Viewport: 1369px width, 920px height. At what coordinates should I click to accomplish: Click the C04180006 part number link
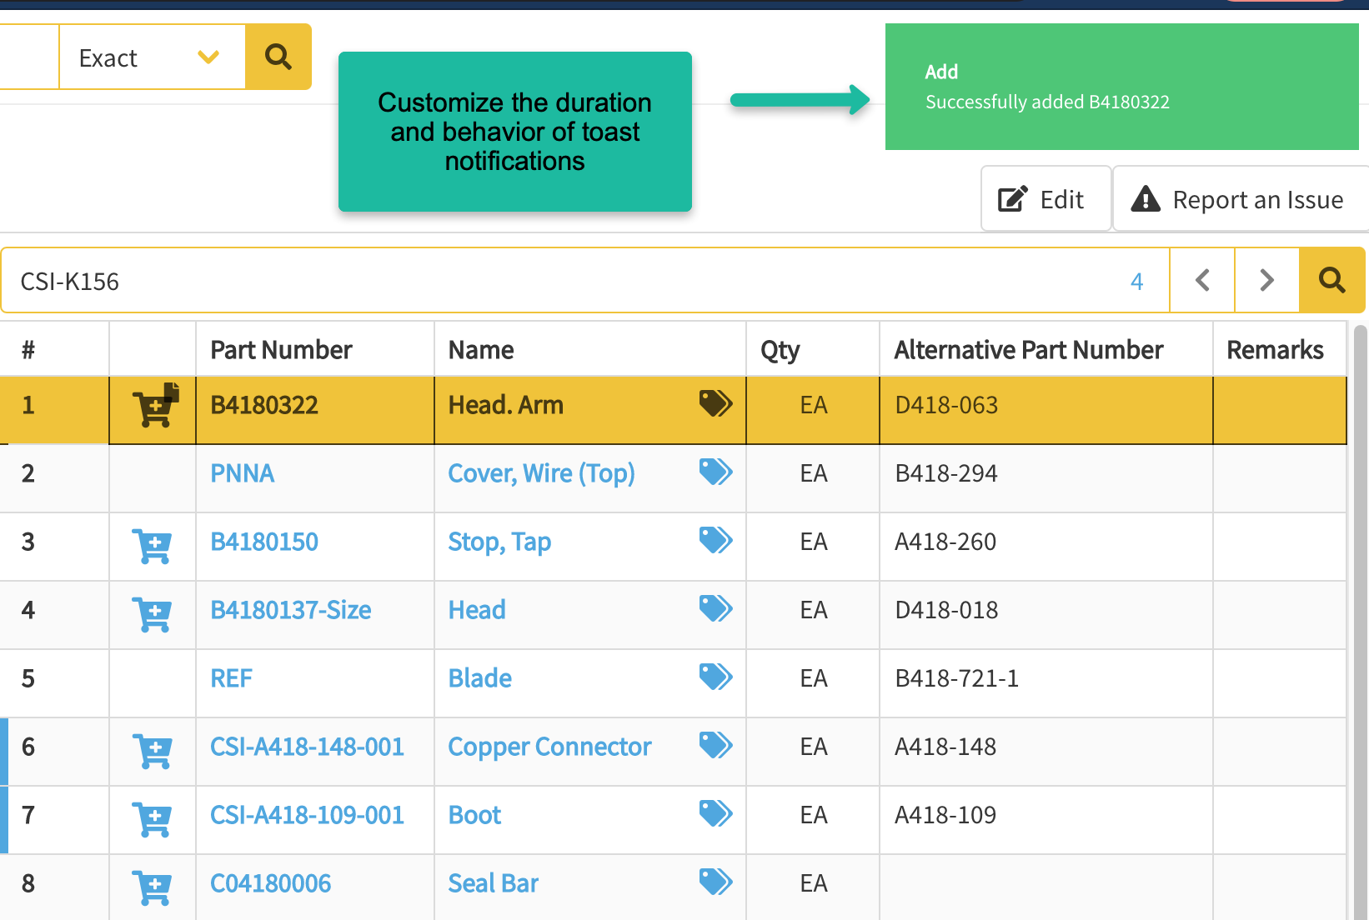pyautogui.click(x=270, y=883)
